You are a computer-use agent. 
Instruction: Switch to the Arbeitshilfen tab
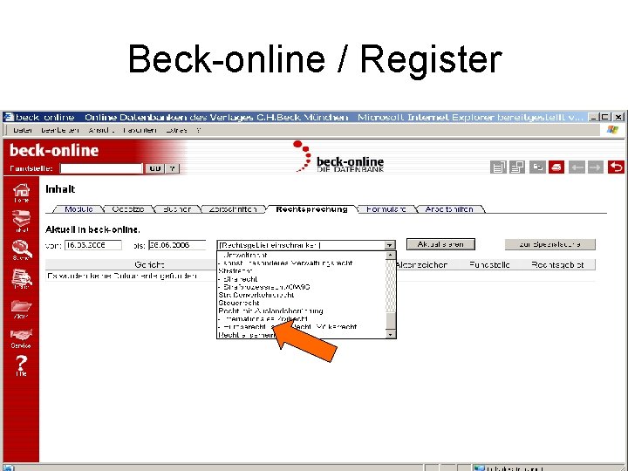(x=449, y=209)
